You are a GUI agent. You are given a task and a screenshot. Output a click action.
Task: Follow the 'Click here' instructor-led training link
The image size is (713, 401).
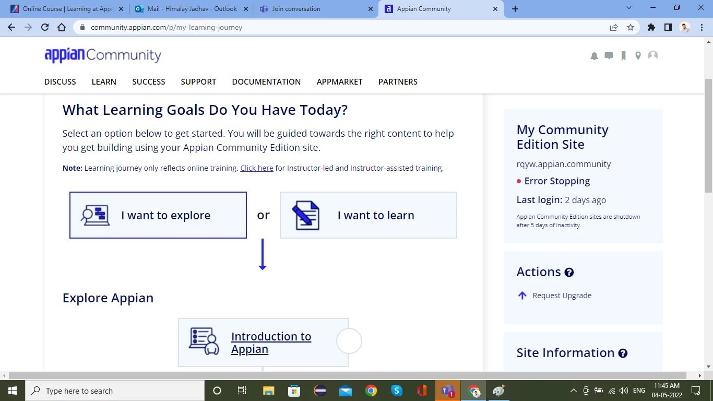tap(257, 168)
